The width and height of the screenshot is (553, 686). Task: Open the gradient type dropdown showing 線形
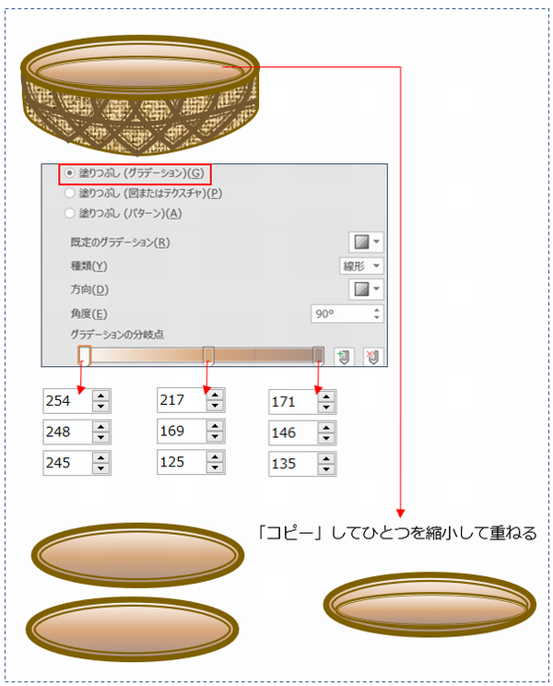361,266
